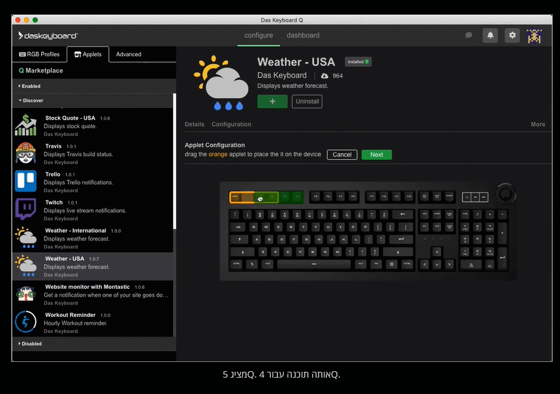
Task: Select 'Weather - International' title text
Action: click(76, 231)
